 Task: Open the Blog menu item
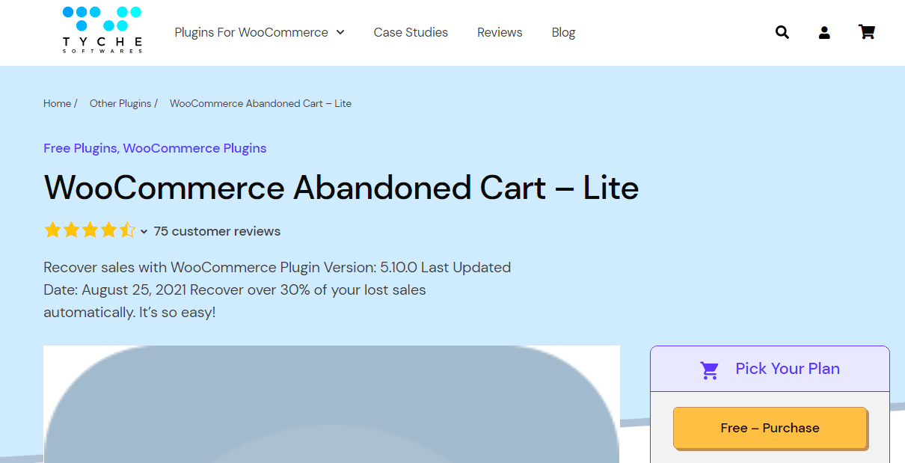pos(563,32)
